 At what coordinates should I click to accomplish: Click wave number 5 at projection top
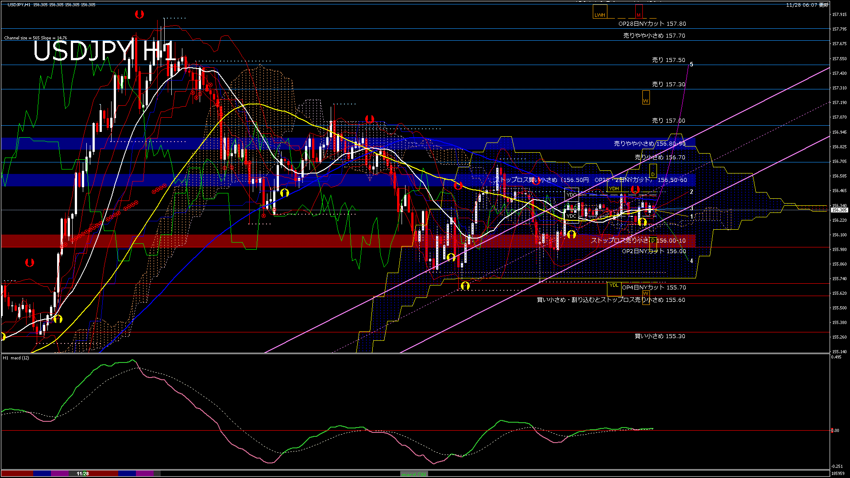click(691, 65)
